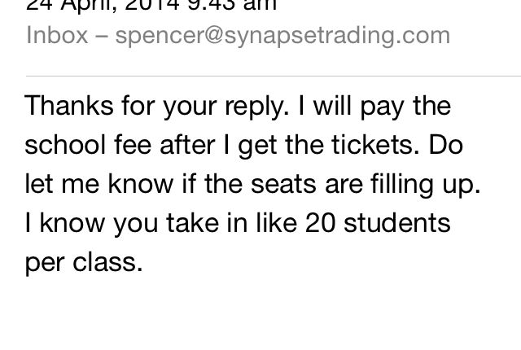Tap the spencer@synapsetrading.com email address
This screenshot has height=350, width=521.
tap(282, 36)
